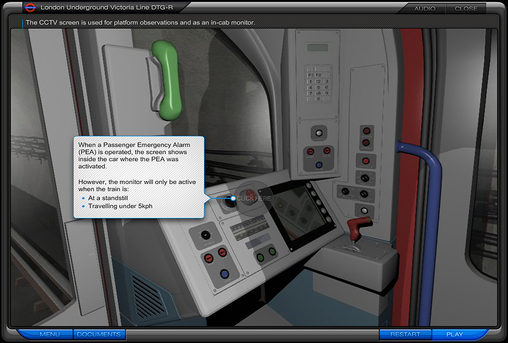Open the MENU at the bottom left
Viewport: 508px width, 343px height.
50,334
